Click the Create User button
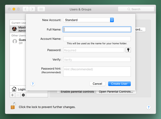This screenshot has width=161, height=119. 119,84
